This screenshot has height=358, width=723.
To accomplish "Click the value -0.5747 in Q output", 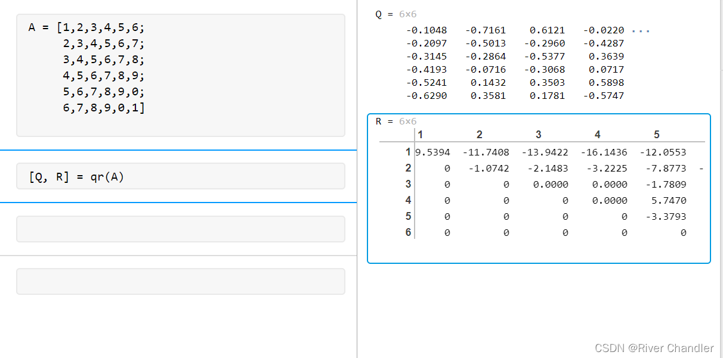I will (x=605, y=95).
